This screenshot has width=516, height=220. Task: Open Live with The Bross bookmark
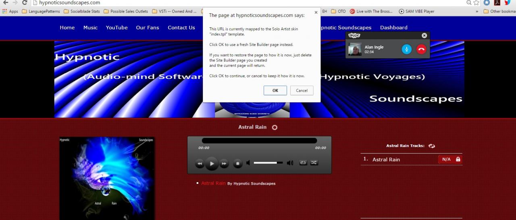tap(371, 11)
